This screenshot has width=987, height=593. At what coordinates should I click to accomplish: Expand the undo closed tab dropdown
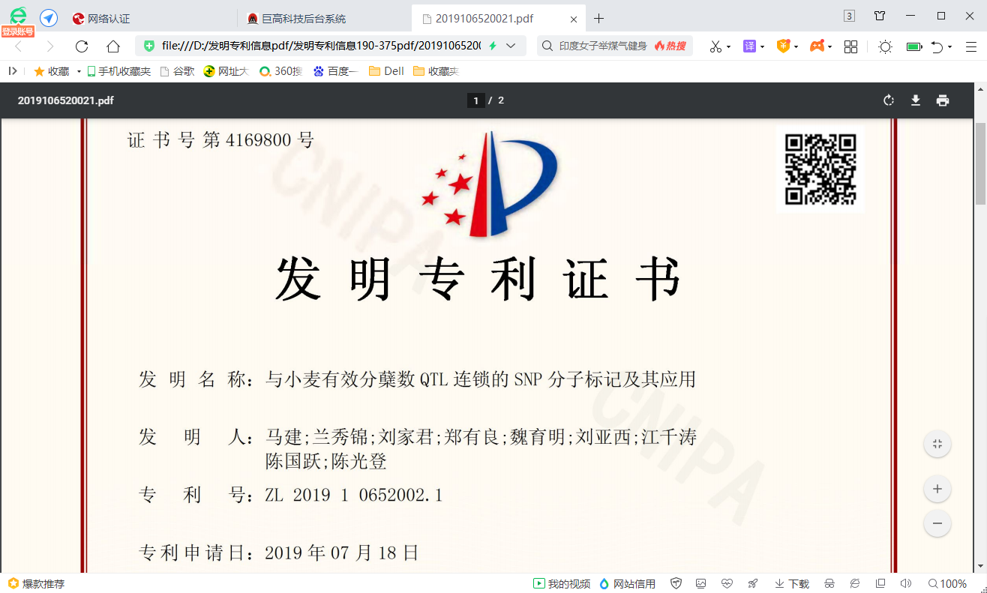pos(949,47)
